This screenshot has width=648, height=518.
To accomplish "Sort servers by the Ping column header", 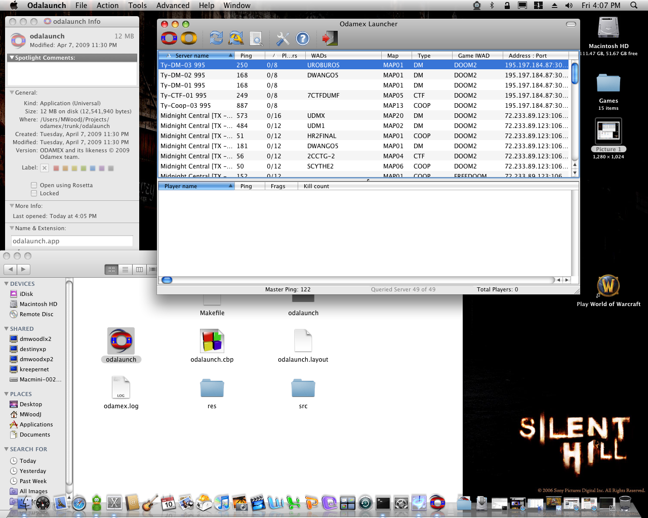I will pyautogui.click(x=246, y=56).
